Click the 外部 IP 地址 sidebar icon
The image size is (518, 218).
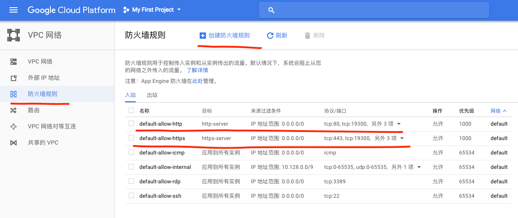[13, 78]
